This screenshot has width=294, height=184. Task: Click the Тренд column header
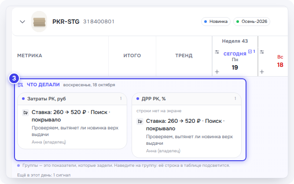[184, 55]
